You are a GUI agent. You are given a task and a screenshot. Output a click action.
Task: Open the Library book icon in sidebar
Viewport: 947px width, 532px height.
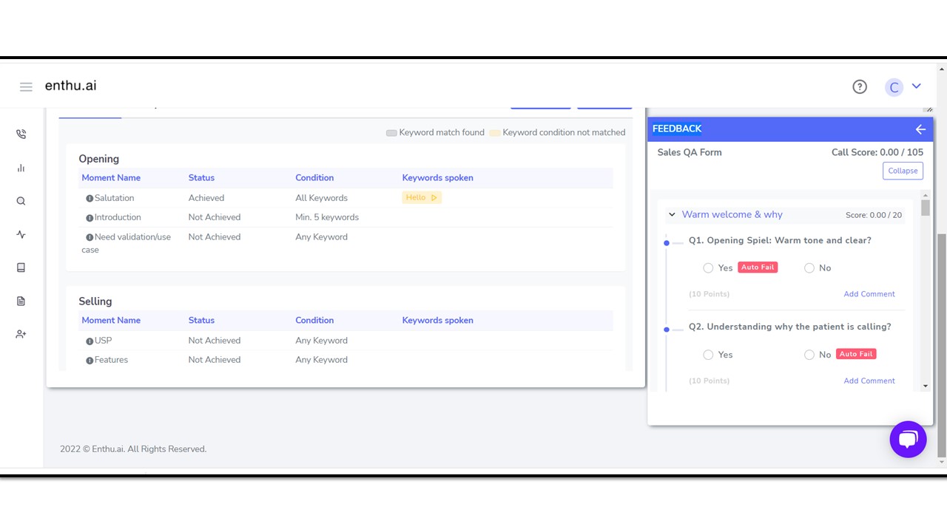pos(20,267)
